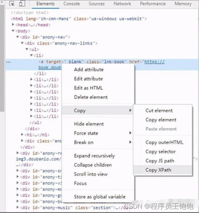Click the Break on submenu arrow
Viewport: 199px width, 213px height.
[x=130, y=142]
